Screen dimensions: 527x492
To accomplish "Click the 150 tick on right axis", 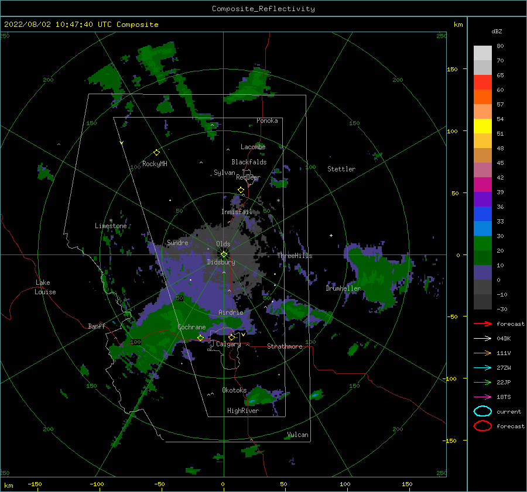I will tap(452, 69).
